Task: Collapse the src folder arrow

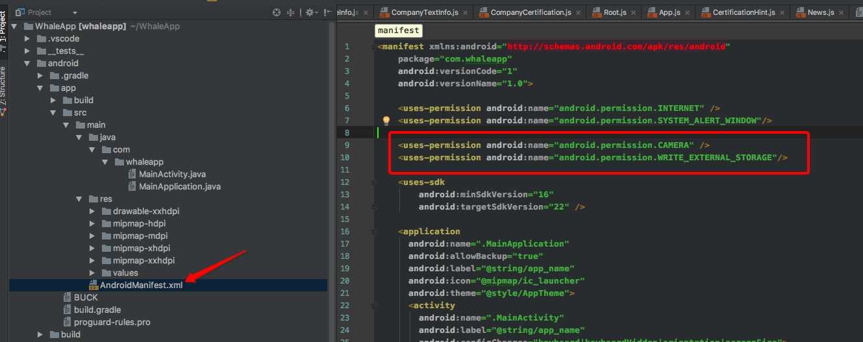Action: pyautogui.click(x=53, y=113)
